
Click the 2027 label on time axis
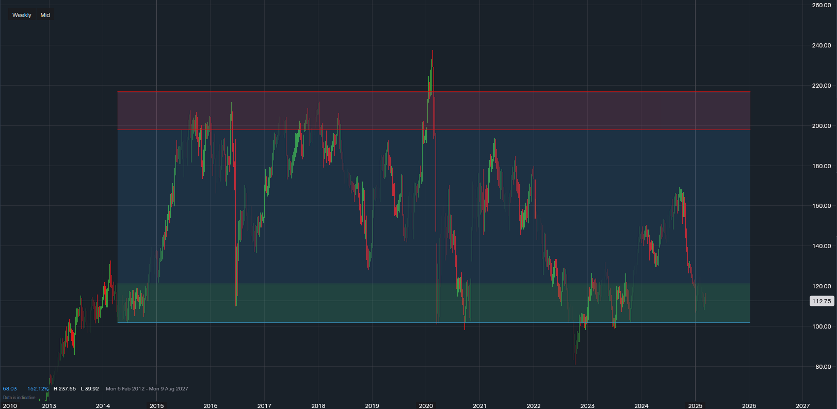pos(802,406)
